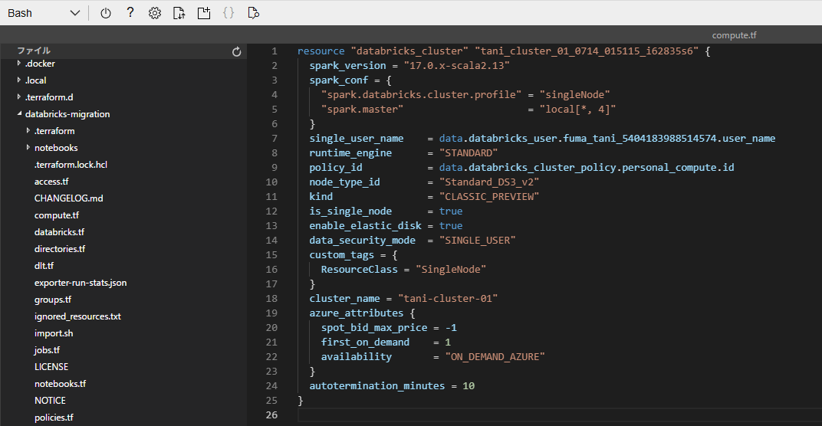Image resolution: width=822 pixels, height=426 pixels.
Task: Click the "SINGLE_USER" security mode value
Action: coord(478,240)
